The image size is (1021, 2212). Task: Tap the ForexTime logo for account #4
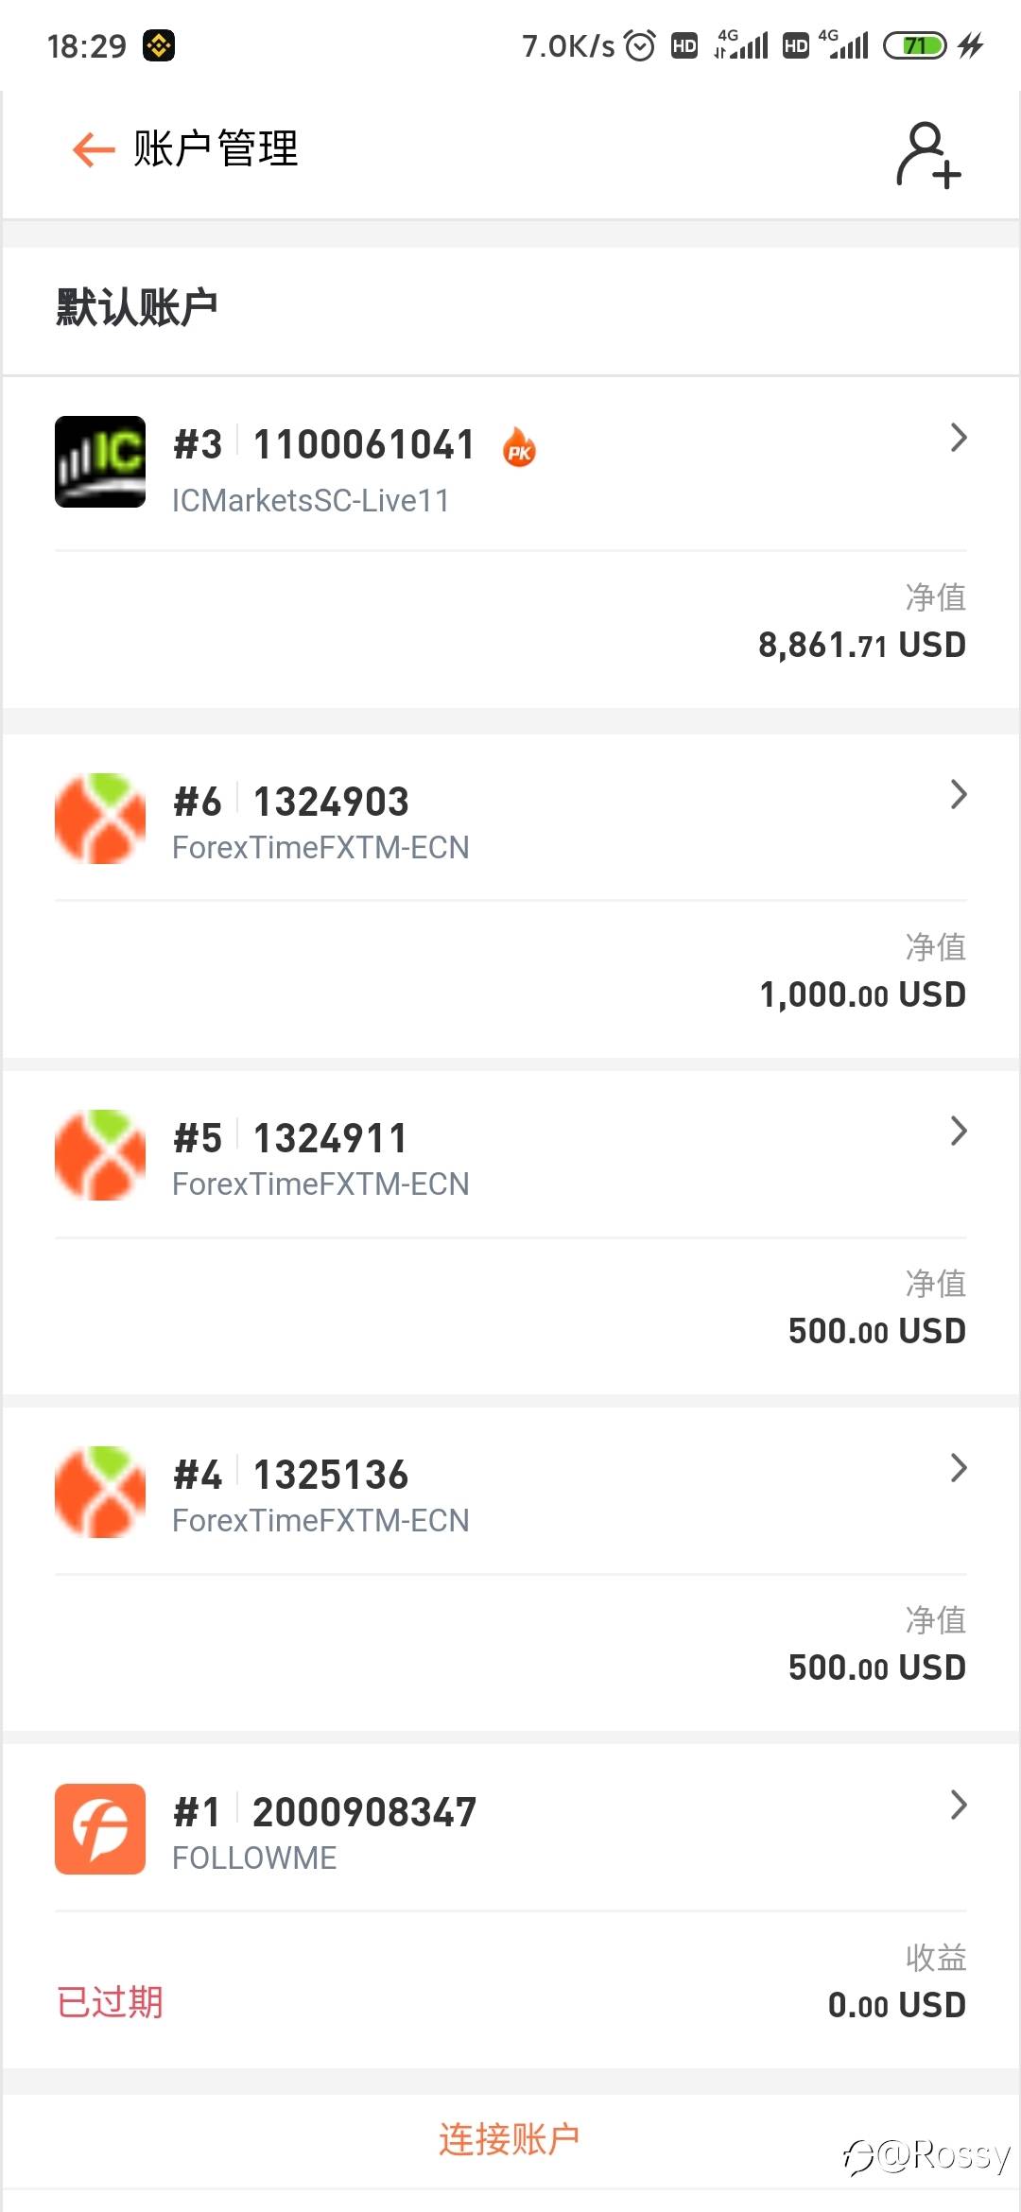(100, 1492)
